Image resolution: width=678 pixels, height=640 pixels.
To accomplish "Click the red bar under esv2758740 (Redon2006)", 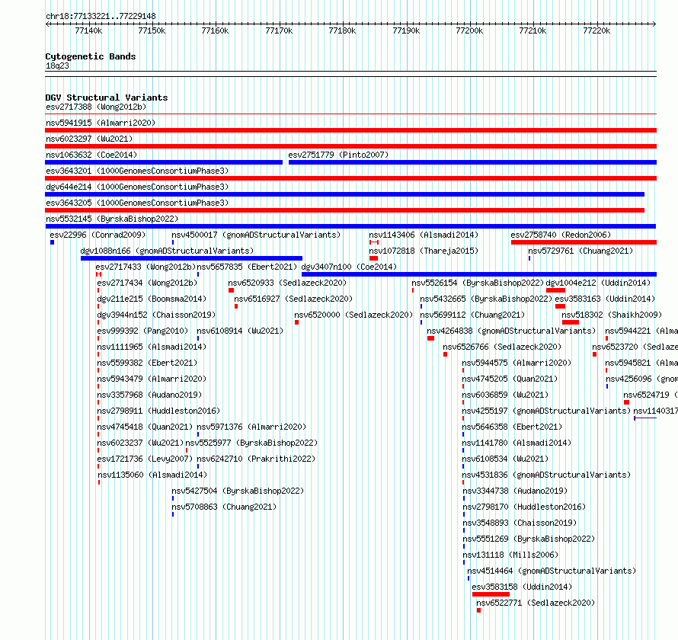I will 584,242.
